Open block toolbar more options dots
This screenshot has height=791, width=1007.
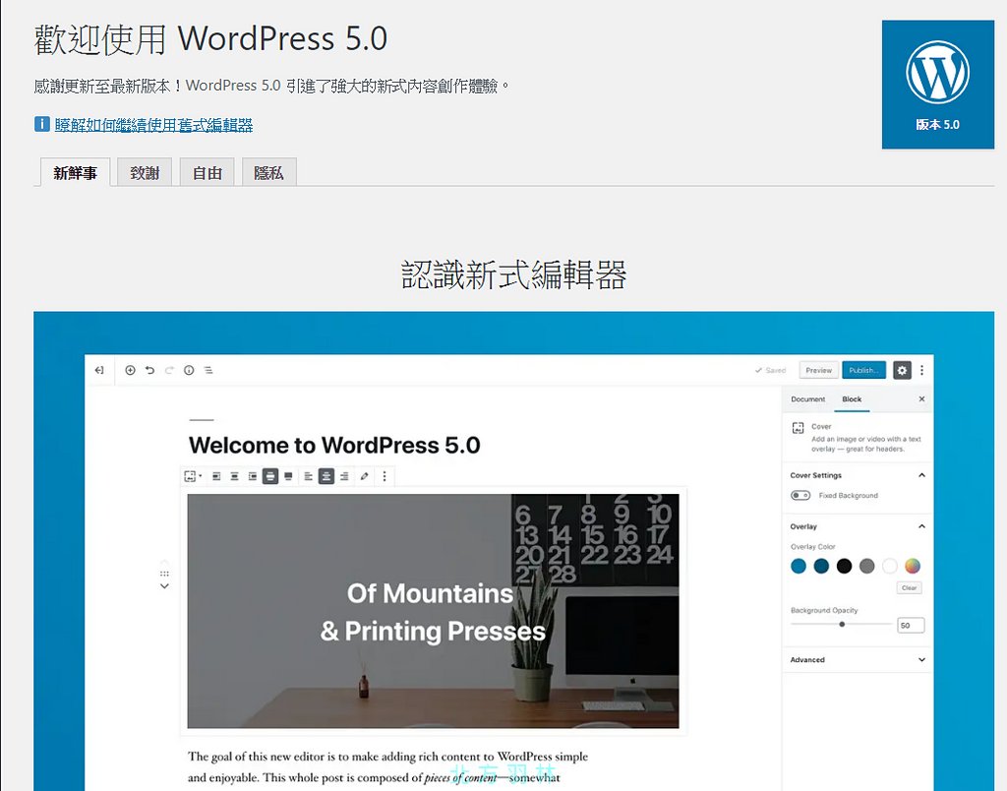tap(385, 476)
